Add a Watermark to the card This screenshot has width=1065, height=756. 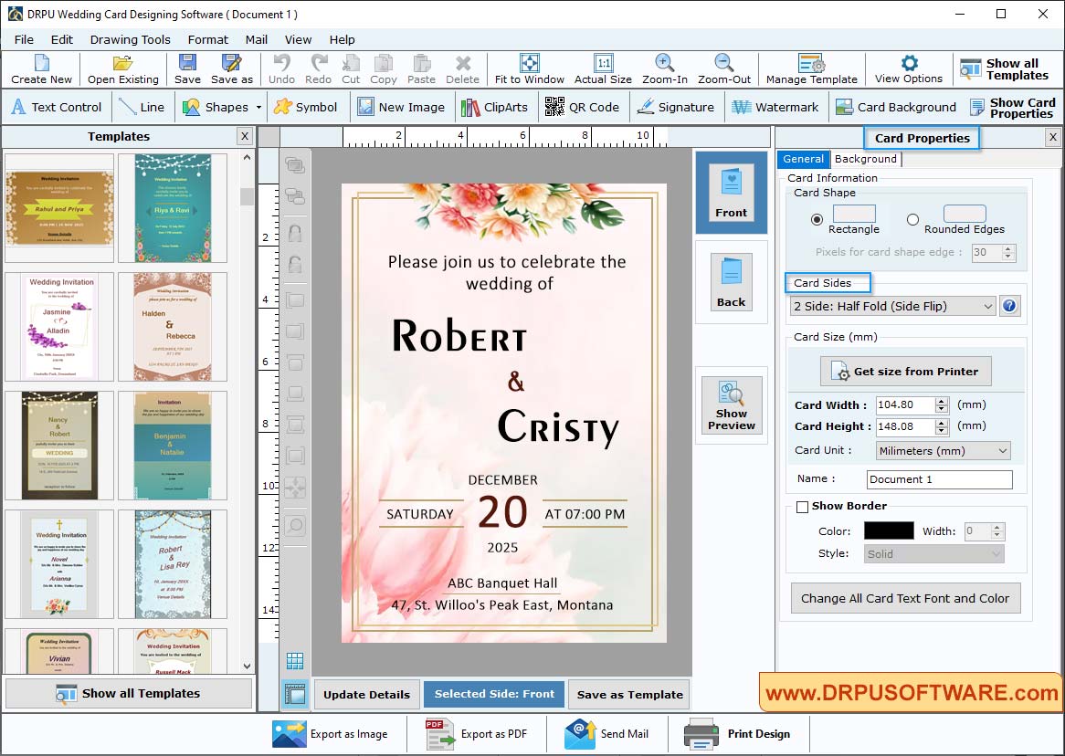click(775, 106)
